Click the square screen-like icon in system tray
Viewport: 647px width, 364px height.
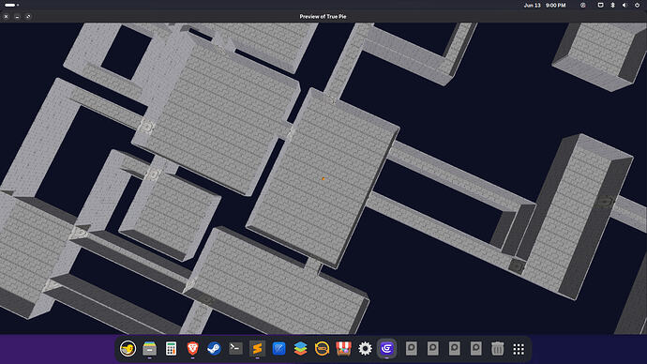[600, 6]
